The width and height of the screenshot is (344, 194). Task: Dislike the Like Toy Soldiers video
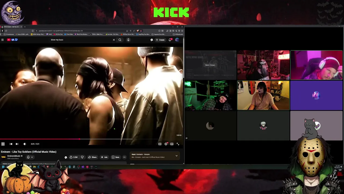coord(82,157)
